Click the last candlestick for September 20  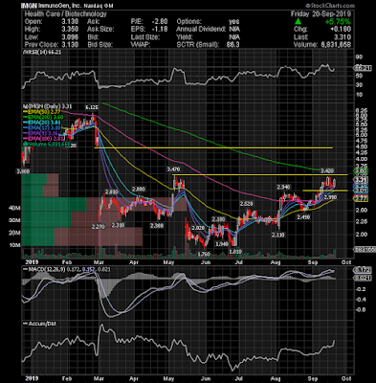335,183
